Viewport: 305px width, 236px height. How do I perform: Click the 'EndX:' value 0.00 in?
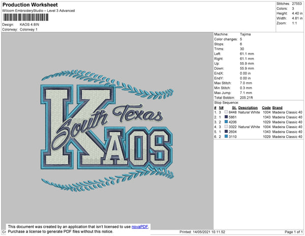(246, 73)
